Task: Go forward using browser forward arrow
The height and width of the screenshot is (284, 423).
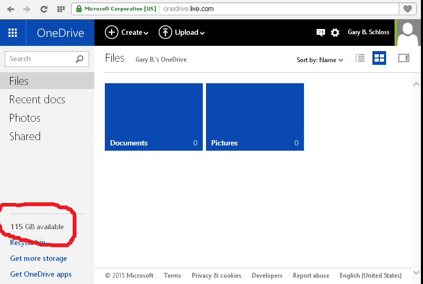Action: (x=27, y=9)
